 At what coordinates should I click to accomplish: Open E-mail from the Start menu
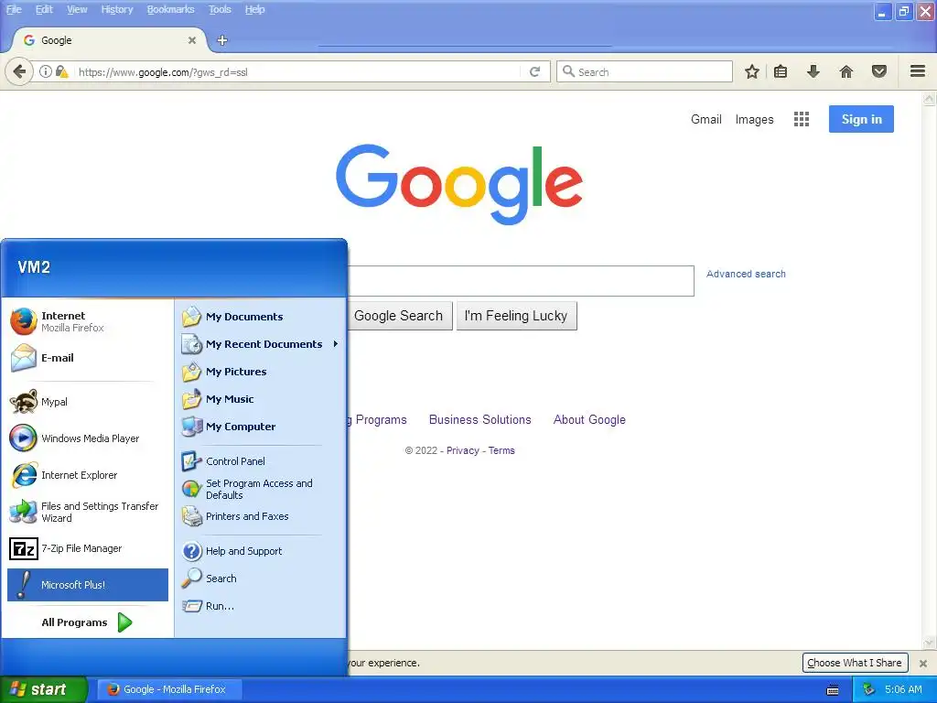(x=87, y=358)
